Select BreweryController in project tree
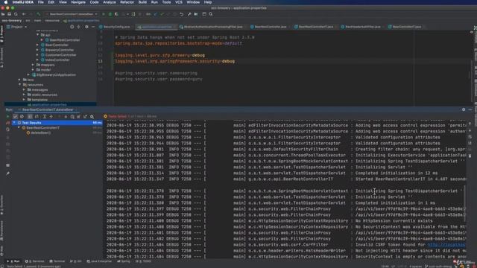The width and height of the screenshot is (477, 268). pos(60,50)
